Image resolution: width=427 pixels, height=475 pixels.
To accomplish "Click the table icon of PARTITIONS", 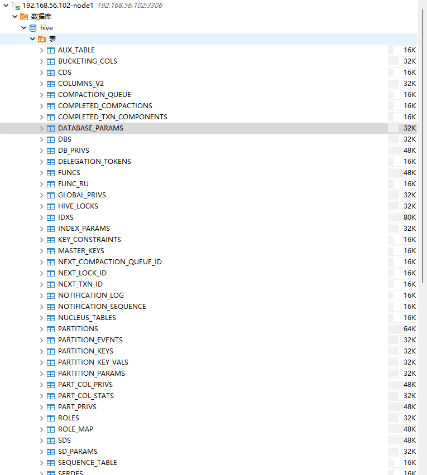I will click(x=51, y=329).
